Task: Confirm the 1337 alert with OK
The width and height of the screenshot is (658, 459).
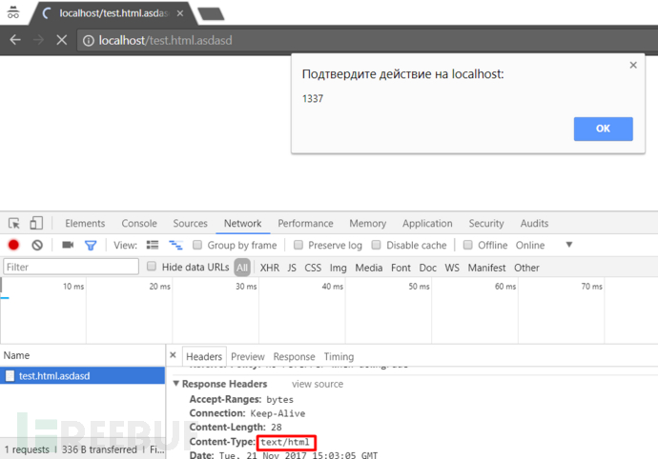Action: (603, 129)
